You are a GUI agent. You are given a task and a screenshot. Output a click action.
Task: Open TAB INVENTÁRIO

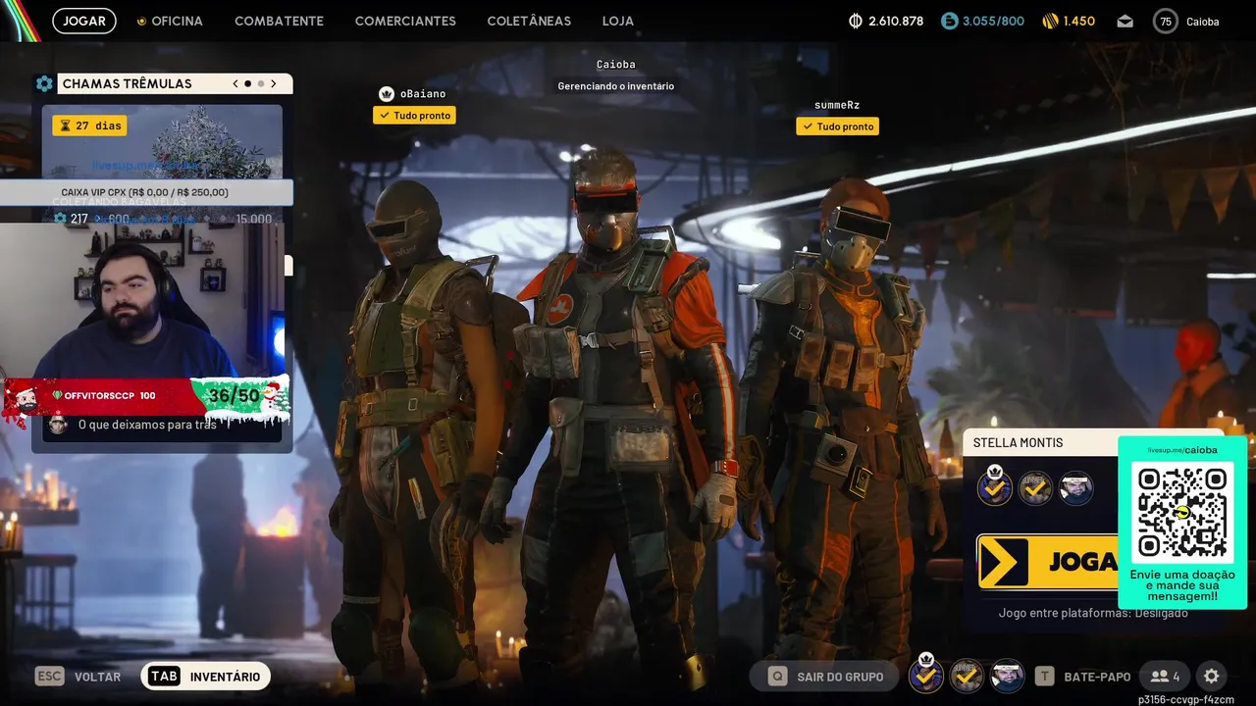[x=206, y=677]
